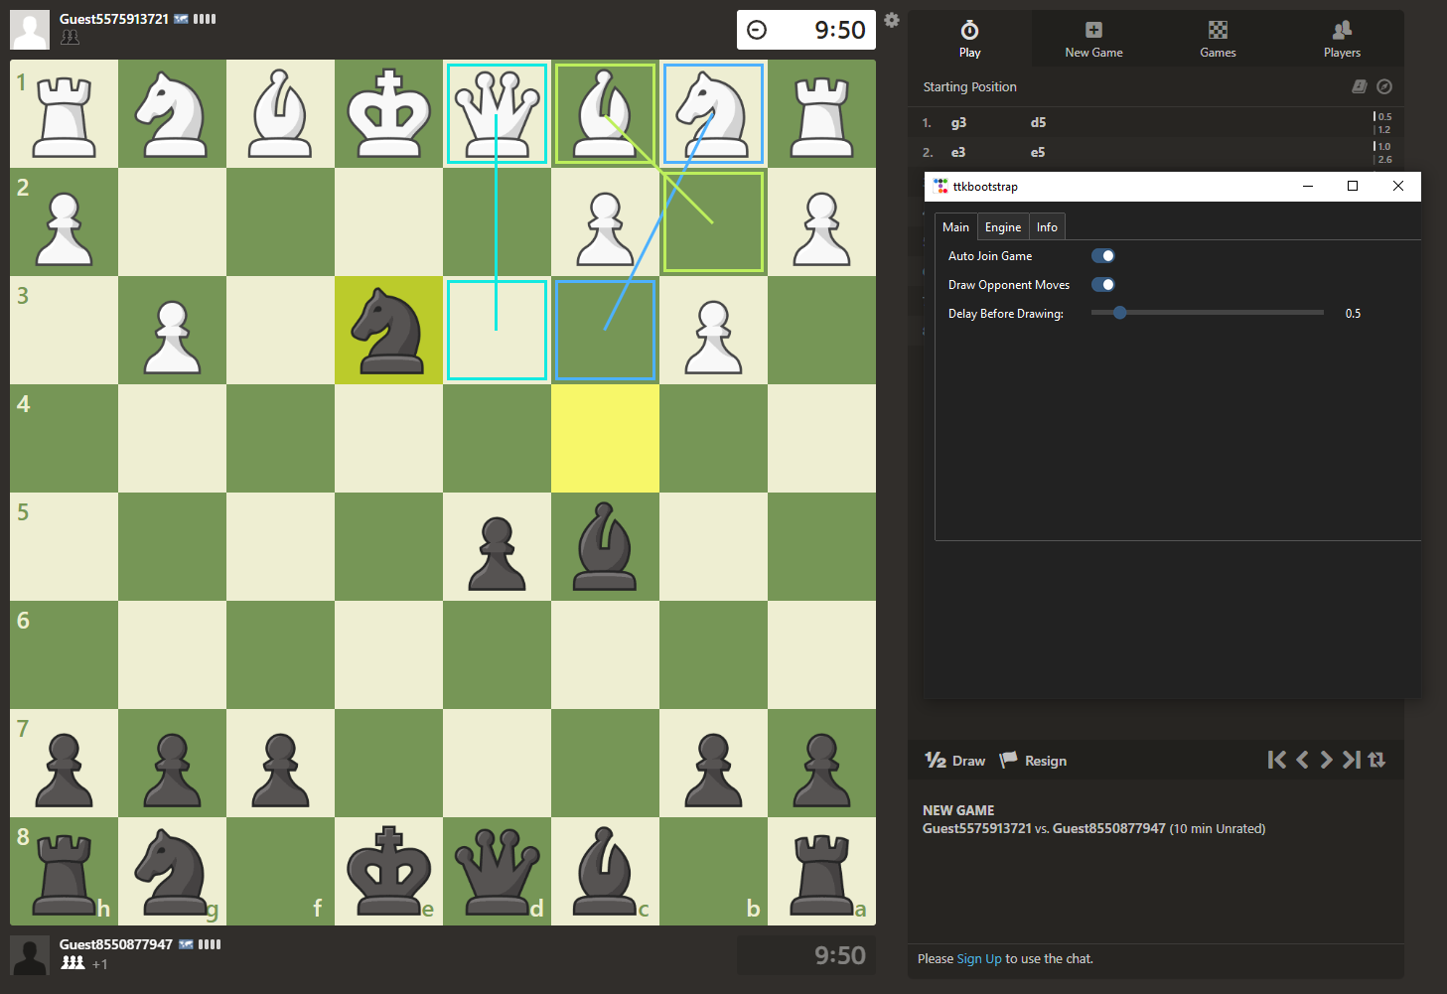Click the compass explorer icon

(1384, 87)
